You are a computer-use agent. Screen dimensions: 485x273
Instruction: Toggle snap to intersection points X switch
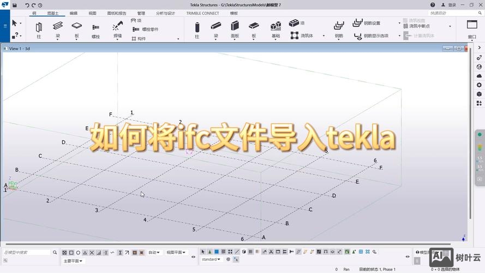[x=92, y=253]
